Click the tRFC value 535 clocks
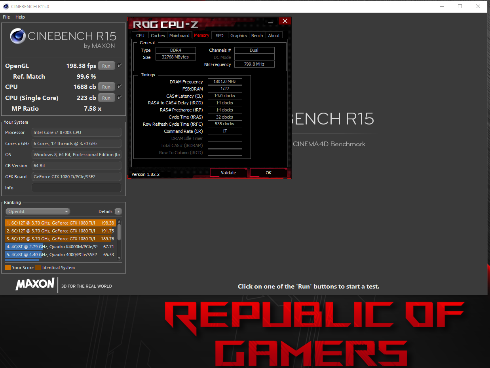 tap(225, 124)
